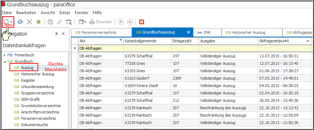Click cell 63279 Schafthal with Einlagezahl 247
The image size is (314, 130).
(147, 56)
